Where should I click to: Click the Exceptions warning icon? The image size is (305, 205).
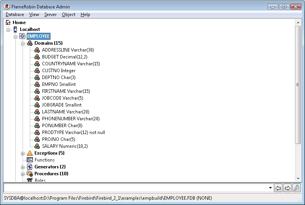[x=30, y=153]
